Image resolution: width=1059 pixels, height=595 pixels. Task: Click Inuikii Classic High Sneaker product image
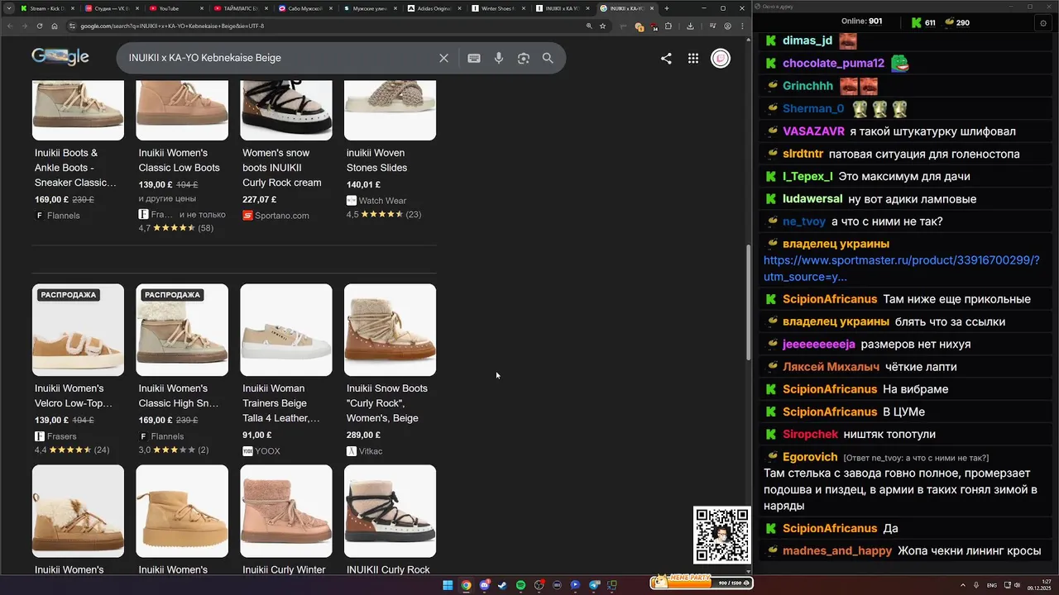[182, 330]
